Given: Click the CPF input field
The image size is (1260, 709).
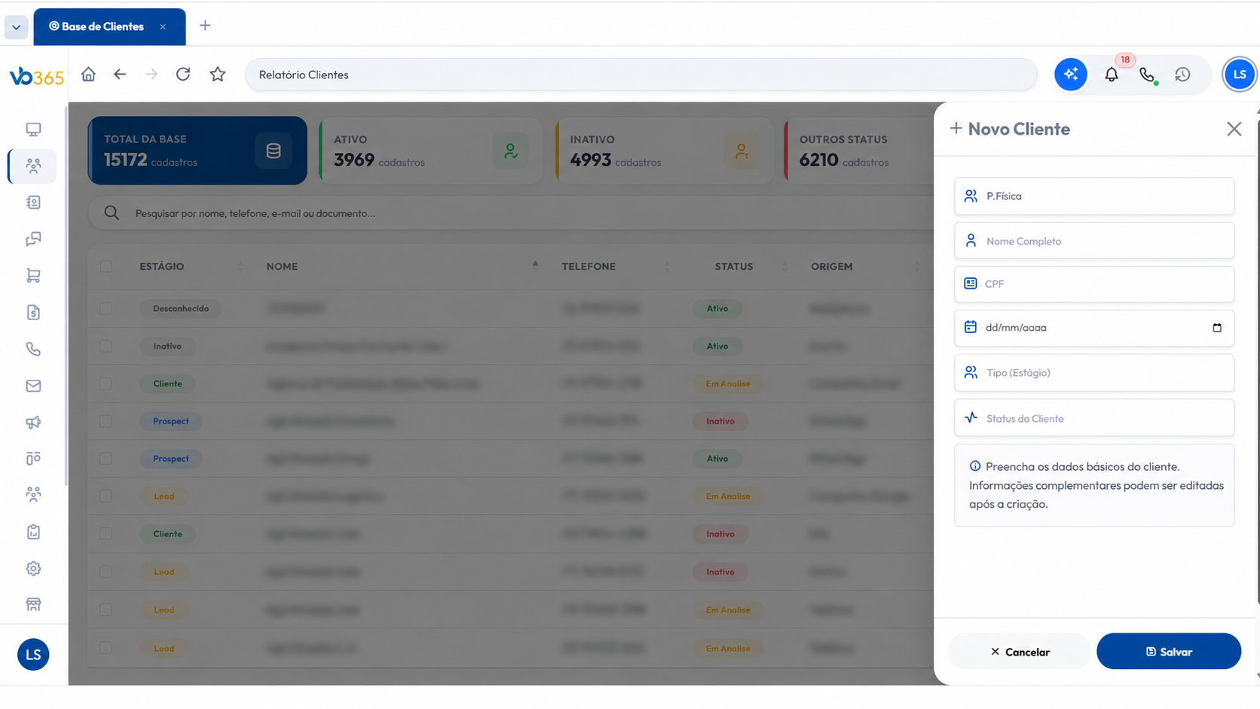Looking at the screenshot, I should [1093, 284].
